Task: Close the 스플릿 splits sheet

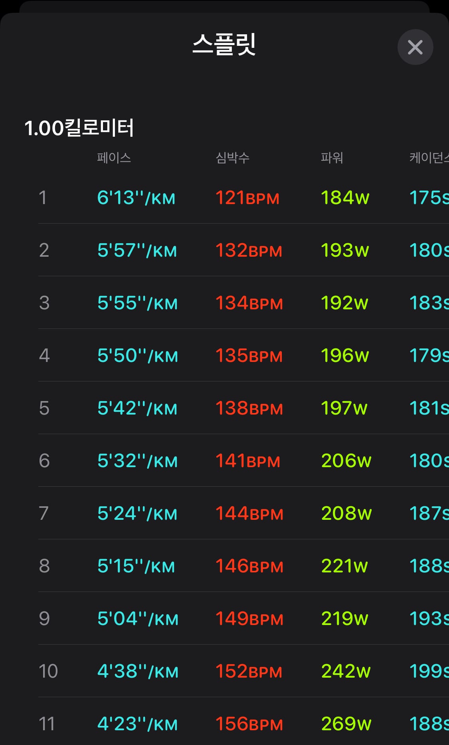Action: (415, 47)
